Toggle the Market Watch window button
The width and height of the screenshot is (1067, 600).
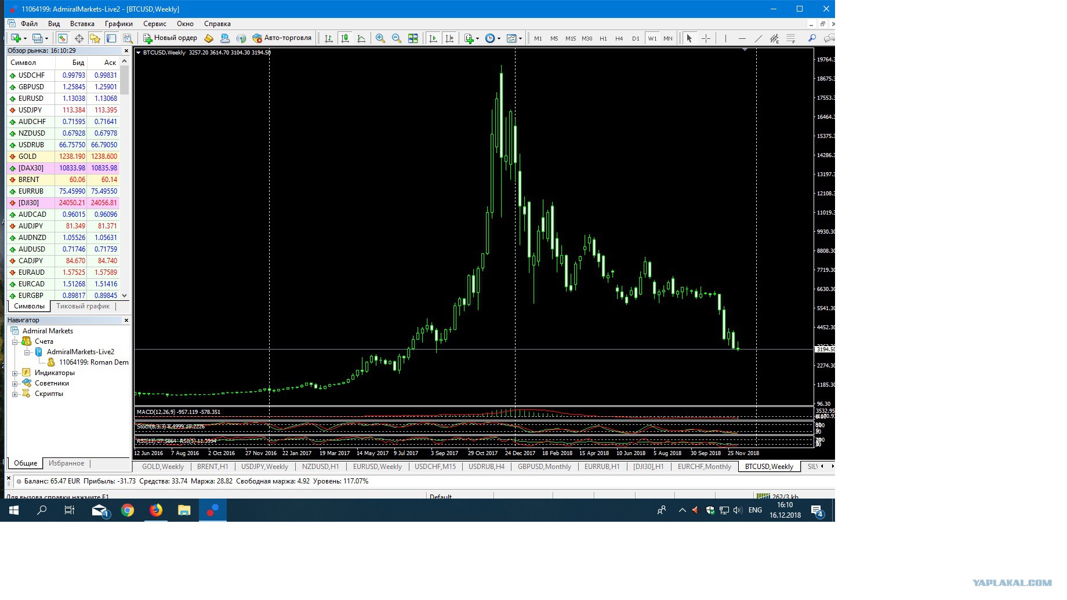click(63, 38)
